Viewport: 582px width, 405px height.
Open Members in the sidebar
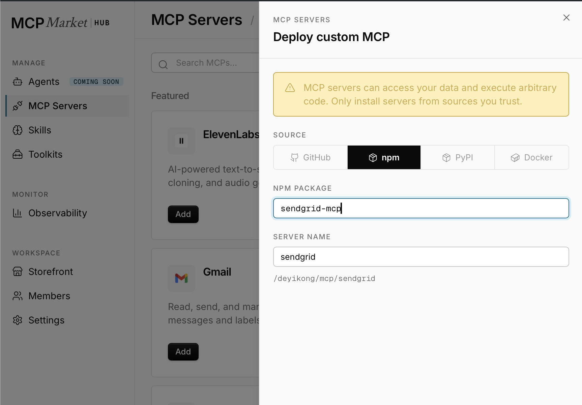coord(67,296)
